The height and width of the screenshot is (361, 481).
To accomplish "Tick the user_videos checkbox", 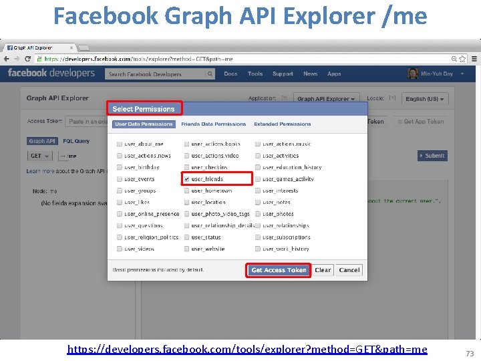I will [120, 249].
